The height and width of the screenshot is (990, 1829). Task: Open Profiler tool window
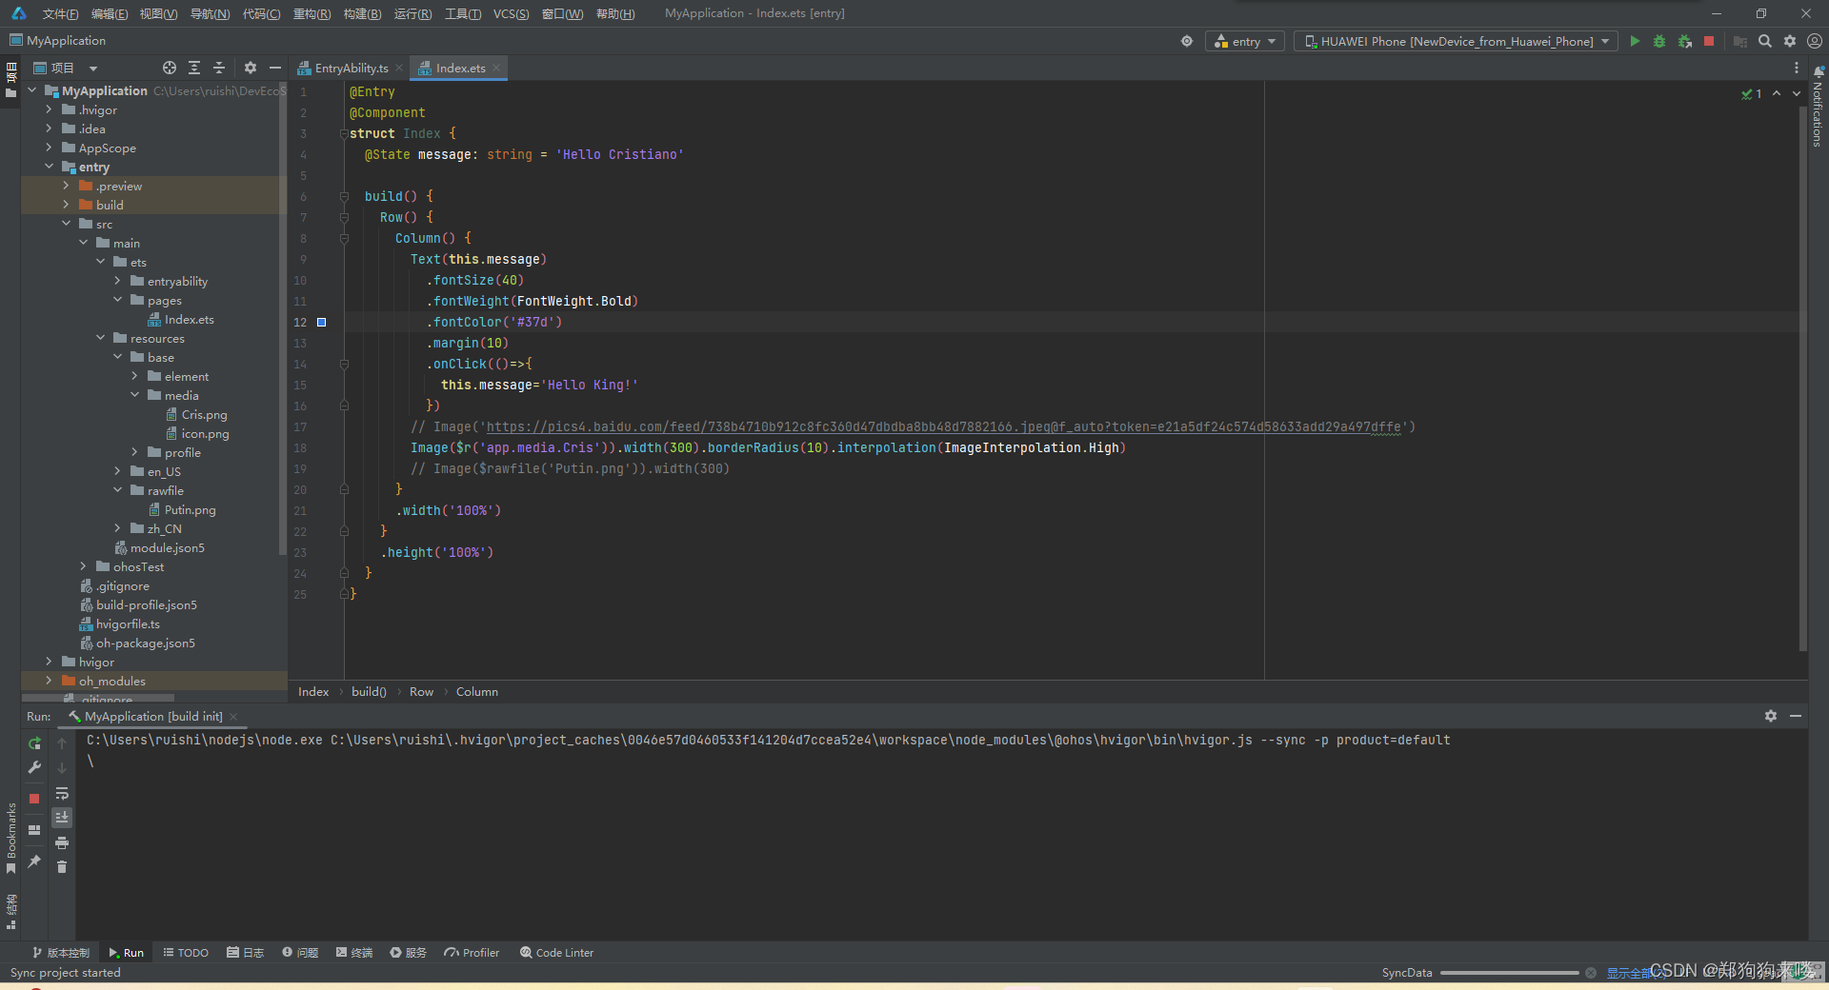coord(472,952)
